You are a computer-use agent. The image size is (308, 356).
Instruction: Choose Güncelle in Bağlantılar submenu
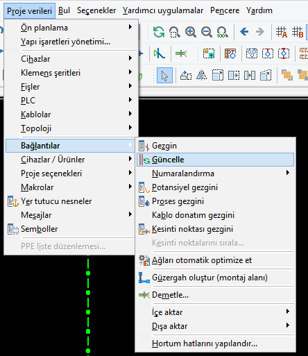pyautogui.click(x=215, y=160)
